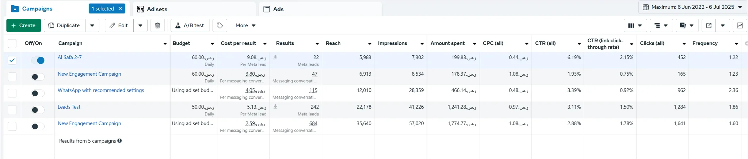
Task: Check the WhatsApp with recommended settings row checkbox
Action: (12, 93)
